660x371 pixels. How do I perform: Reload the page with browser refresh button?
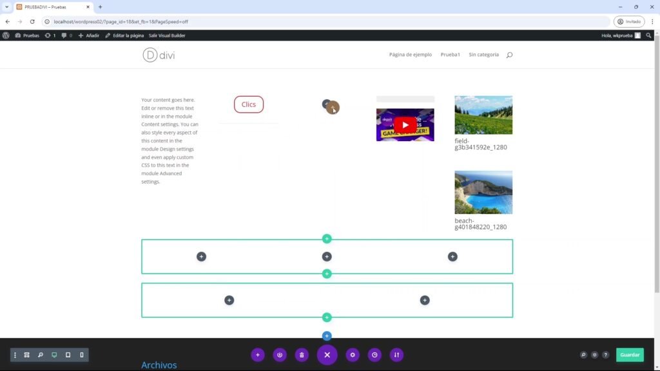pos(32,21)
